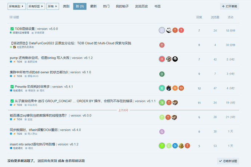
Task: Click the light green T avatar in 线程信息 row
Action: pos(162,117)
